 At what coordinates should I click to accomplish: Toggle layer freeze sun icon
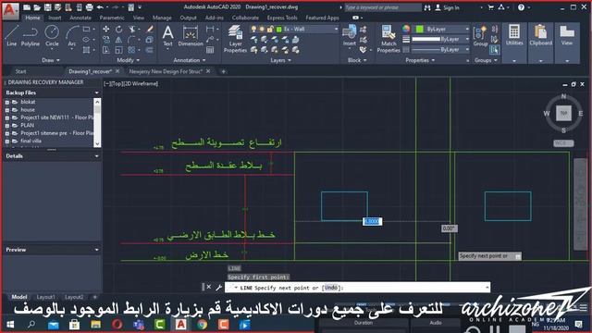(x=262, y=29)
